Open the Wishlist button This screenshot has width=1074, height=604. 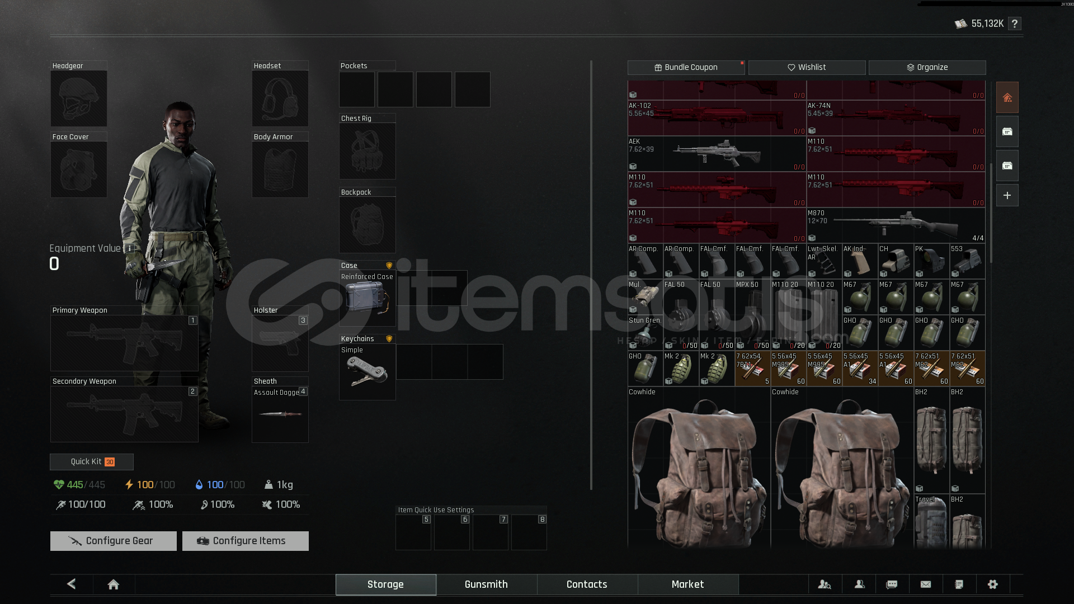click(x=807, y=67)
